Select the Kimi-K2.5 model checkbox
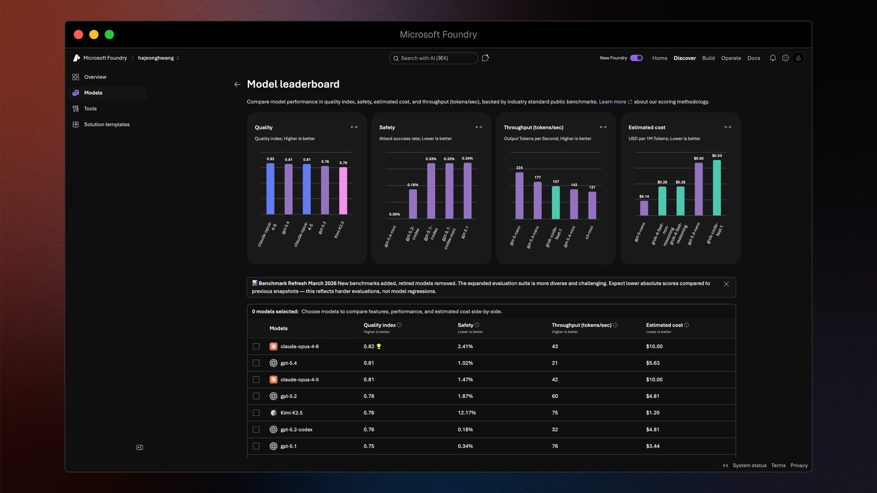 256,413
